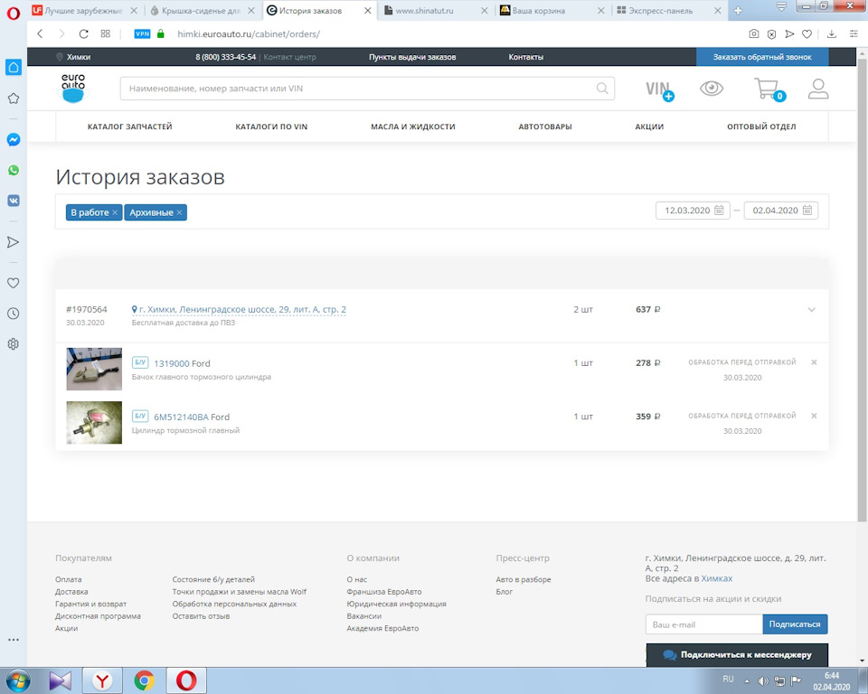868x694 pixels.
Task: Open the 6M512140BA part link
Action: (181, 417)
